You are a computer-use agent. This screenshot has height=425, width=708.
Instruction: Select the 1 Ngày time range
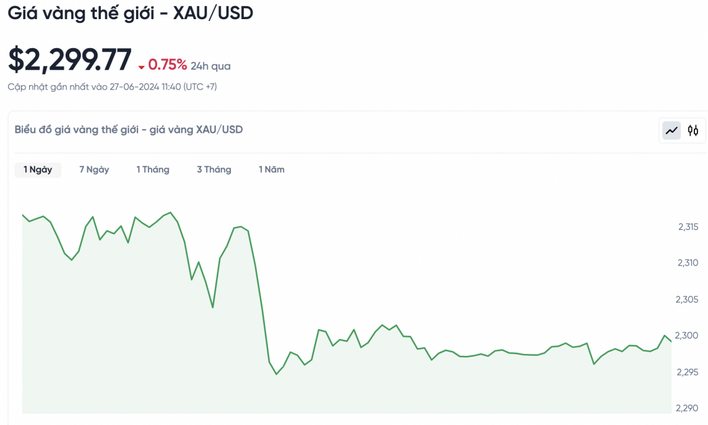38,169
